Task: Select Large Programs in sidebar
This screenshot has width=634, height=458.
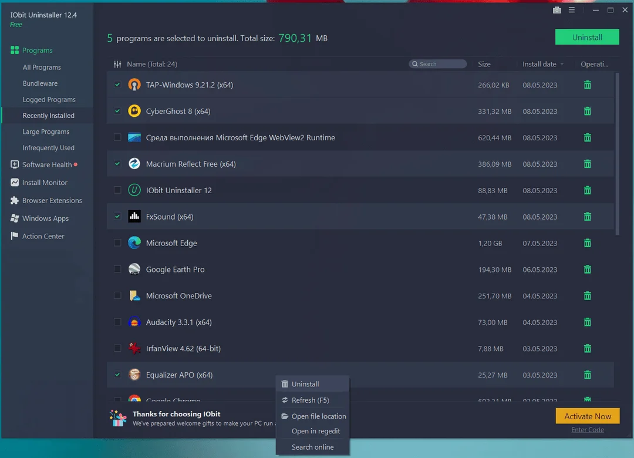Action: pos(46,132)
